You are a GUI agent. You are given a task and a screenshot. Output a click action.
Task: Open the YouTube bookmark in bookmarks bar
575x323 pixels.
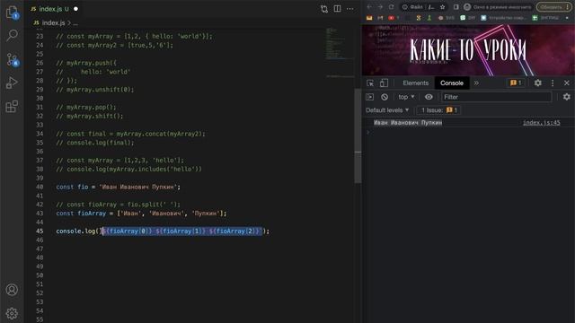(x=392, y=18)
